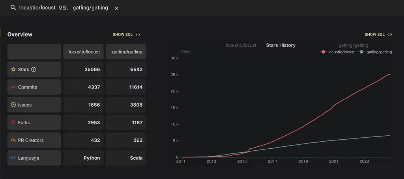
Task: Click the 3508 issues value
Action: click(136, 105)
